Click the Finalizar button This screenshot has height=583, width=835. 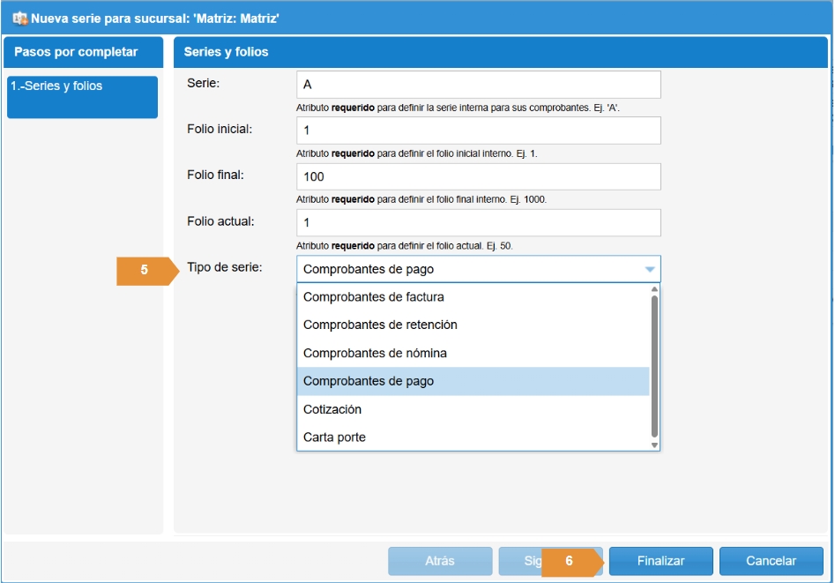[x=661, y=561]
